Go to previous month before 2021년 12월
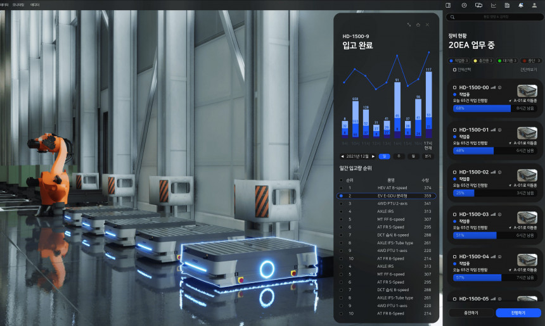The width and height of the screenshot is (545, 326). coord(342,156)
